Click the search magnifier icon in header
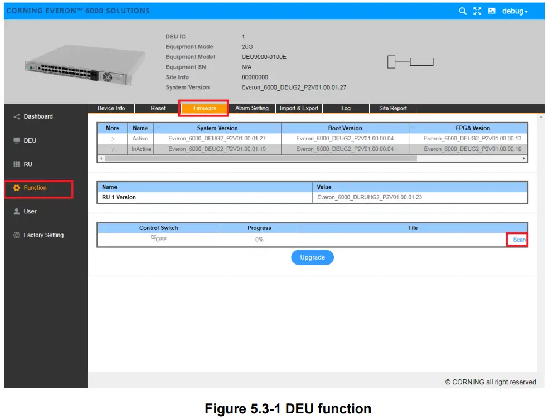 click(463, 11)
